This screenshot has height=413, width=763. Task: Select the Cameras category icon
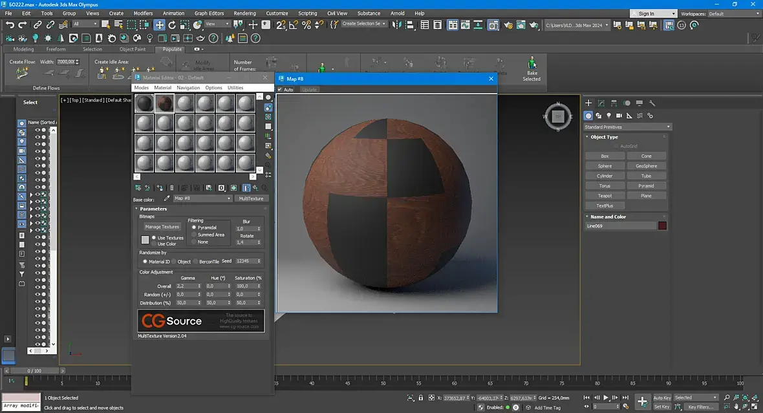click(x=619, y=116)
